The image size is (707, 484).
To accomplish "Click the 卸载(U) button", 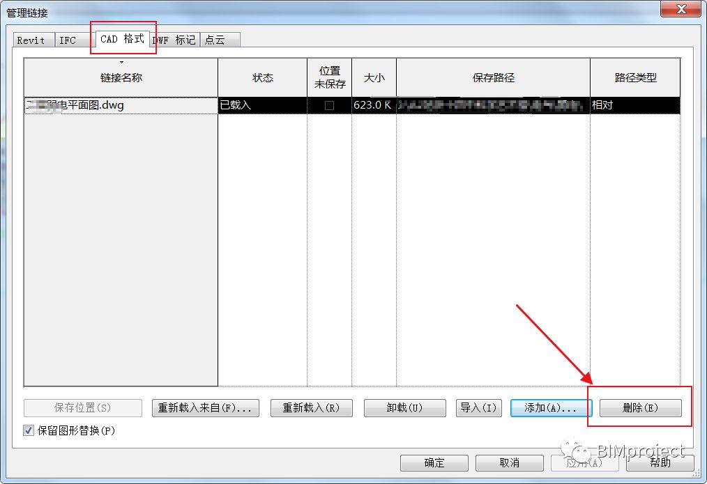I will tap(404, 408).
